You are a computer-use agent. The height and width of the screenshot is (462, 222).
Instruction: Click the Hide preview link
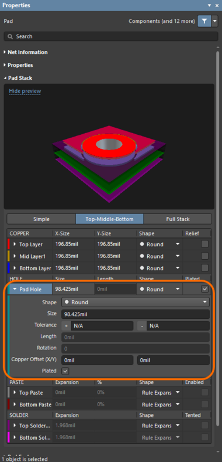pos(25,91)
